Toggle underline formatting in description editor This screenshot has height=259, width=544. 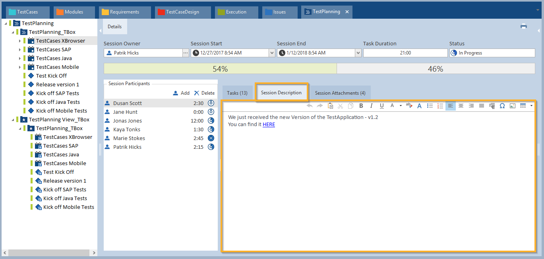(382, 106)
